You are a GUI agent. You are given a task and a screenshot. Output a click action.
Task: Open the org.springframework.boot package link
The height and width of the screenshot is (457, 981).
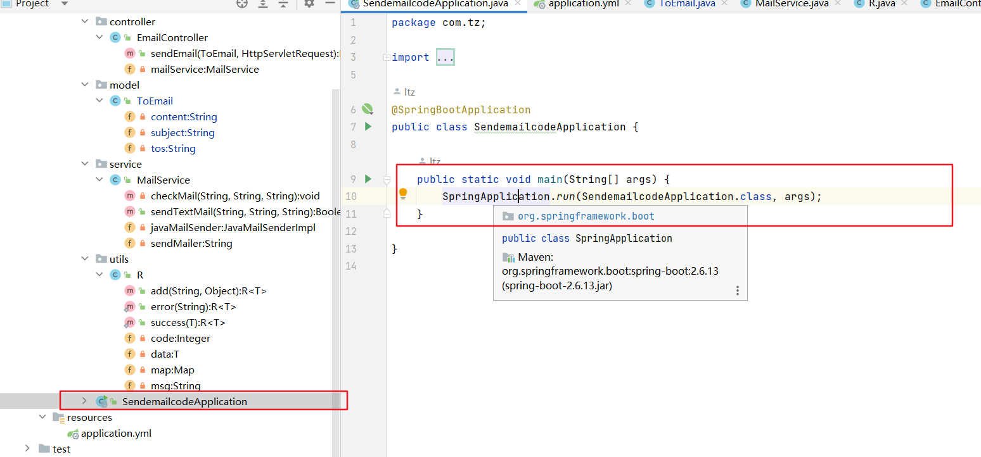pyautogui.click(x=586, y=216)
